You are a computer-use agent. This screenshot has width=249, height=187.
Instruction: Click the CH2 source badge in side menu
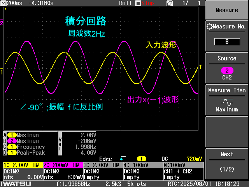227,71
